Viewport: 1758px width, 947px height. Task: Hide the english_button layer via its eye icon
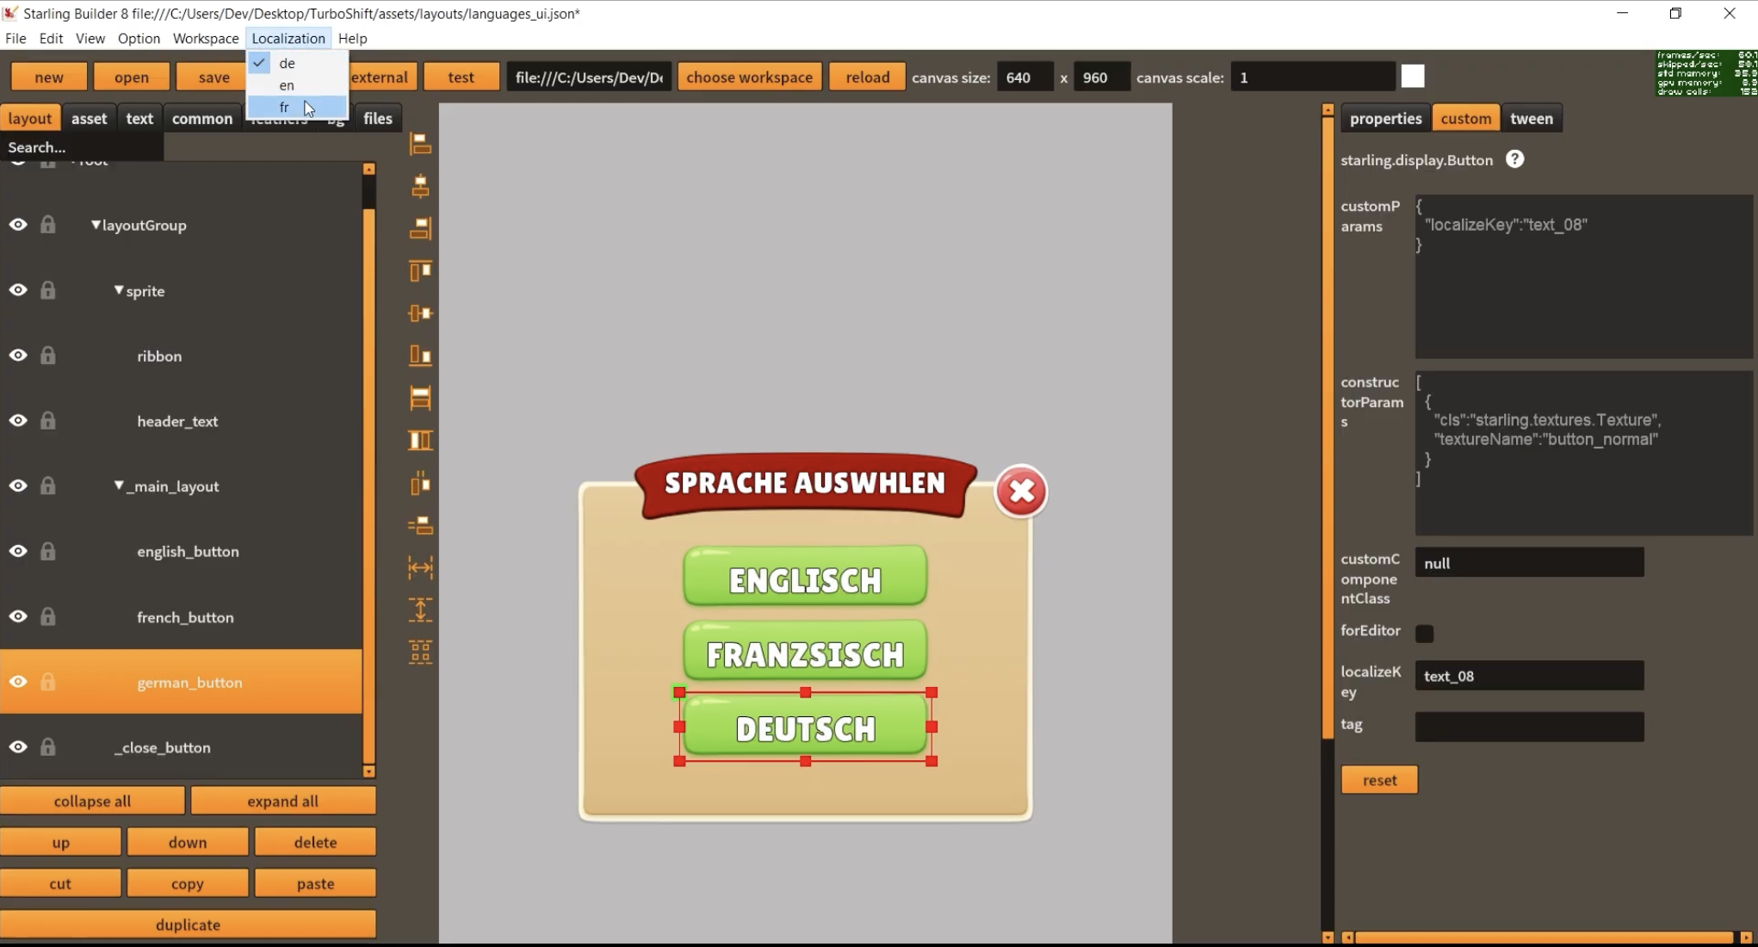pyautogui.click(x=18, y=551)
